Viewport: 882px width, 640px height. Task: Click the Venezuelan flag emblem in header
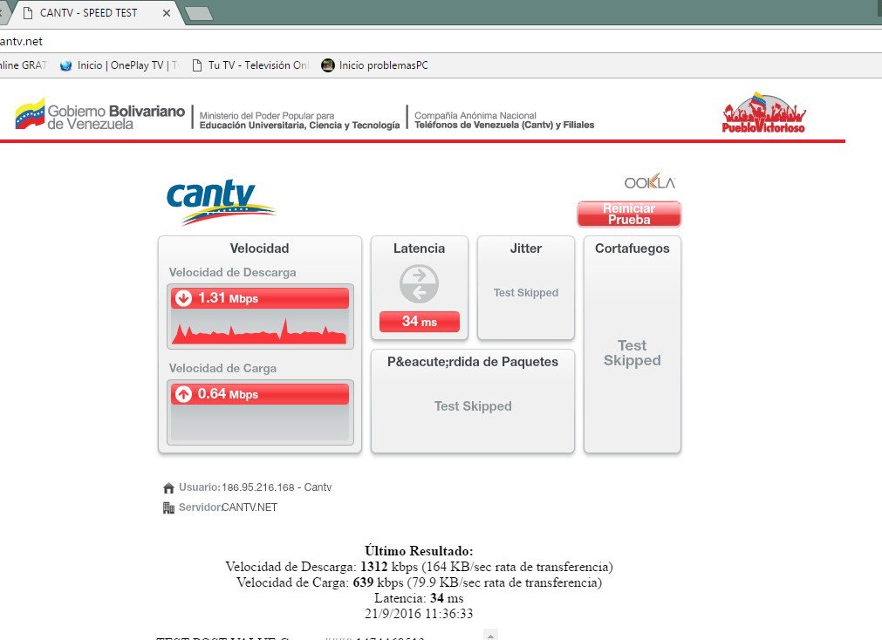(30, 114)
